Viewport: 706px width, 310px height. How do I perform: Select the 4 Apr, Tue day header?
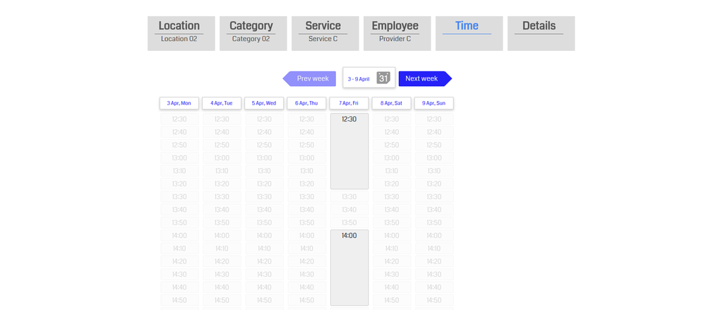[x=222, y=103]
